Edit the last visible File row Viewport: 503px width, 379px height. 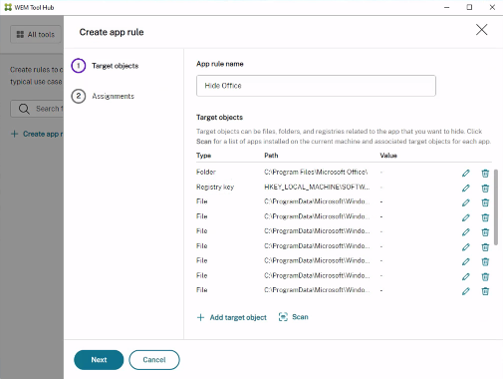tap(466, 291)
